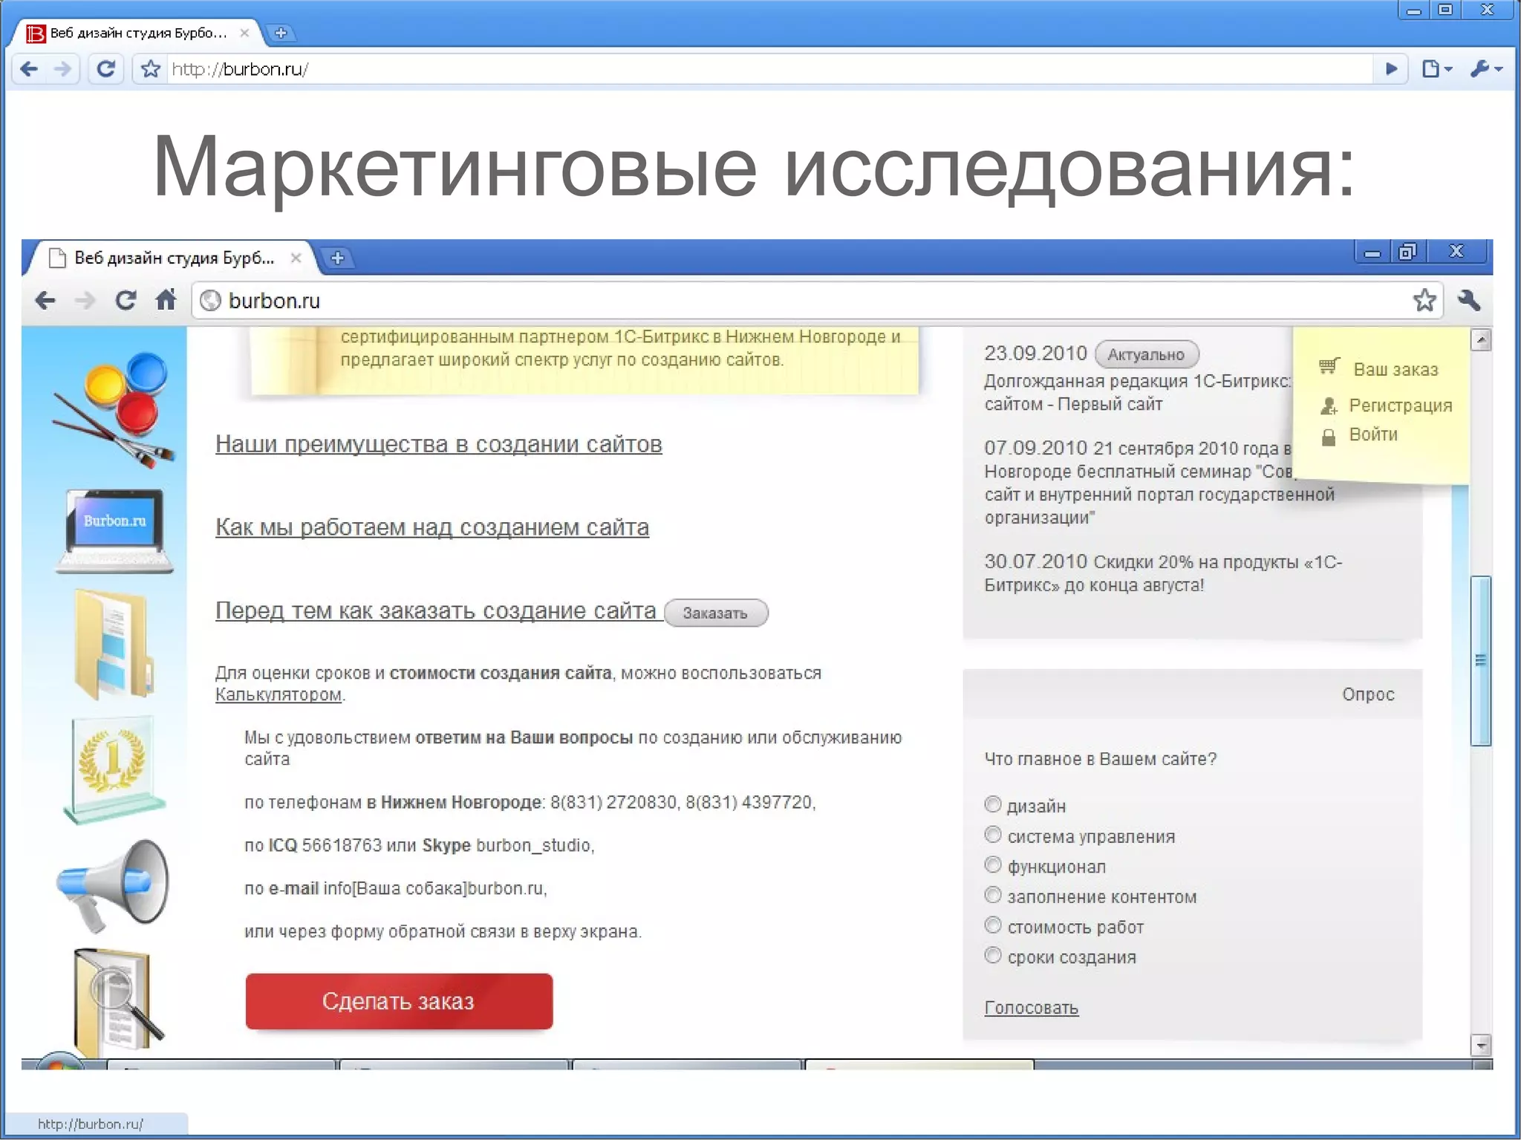Click 'Опрос' poll heading
1521x1140 pixels.
[1368, 694]
